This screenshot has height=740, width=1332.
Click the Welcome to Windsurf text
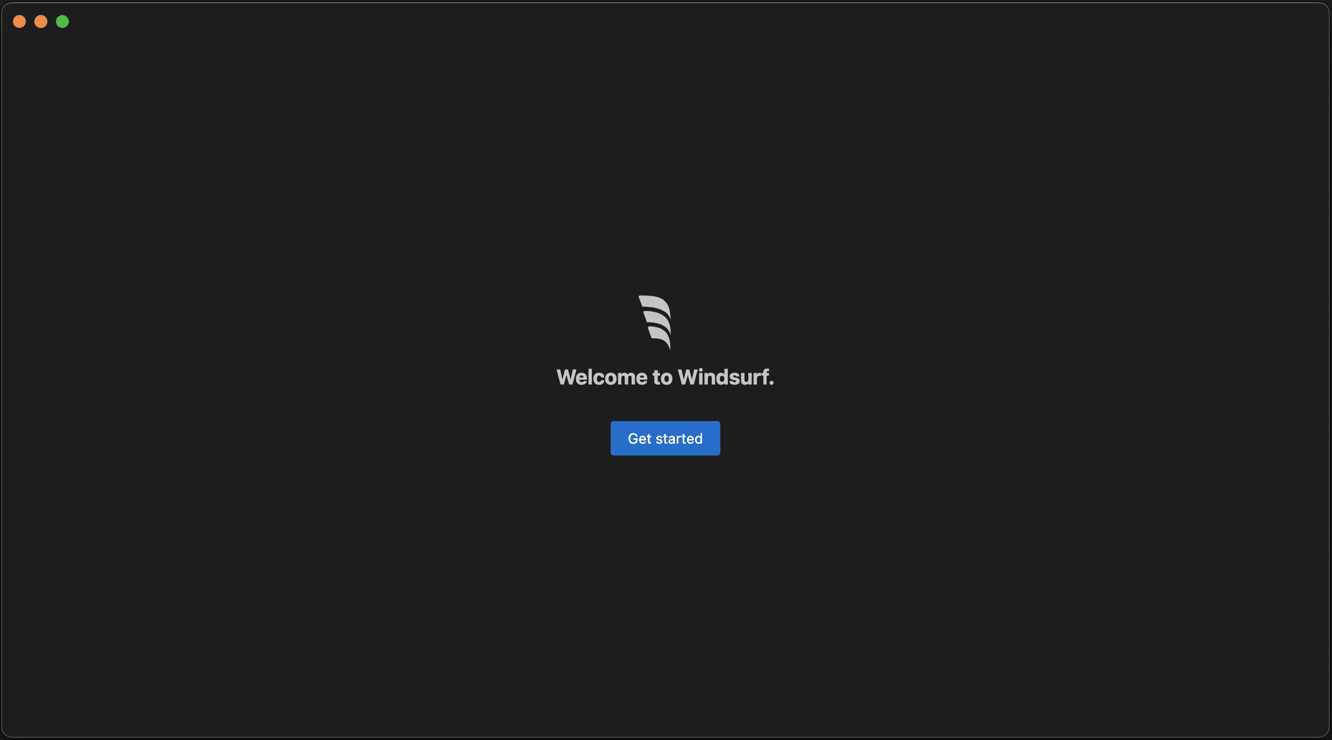point(665,378)
